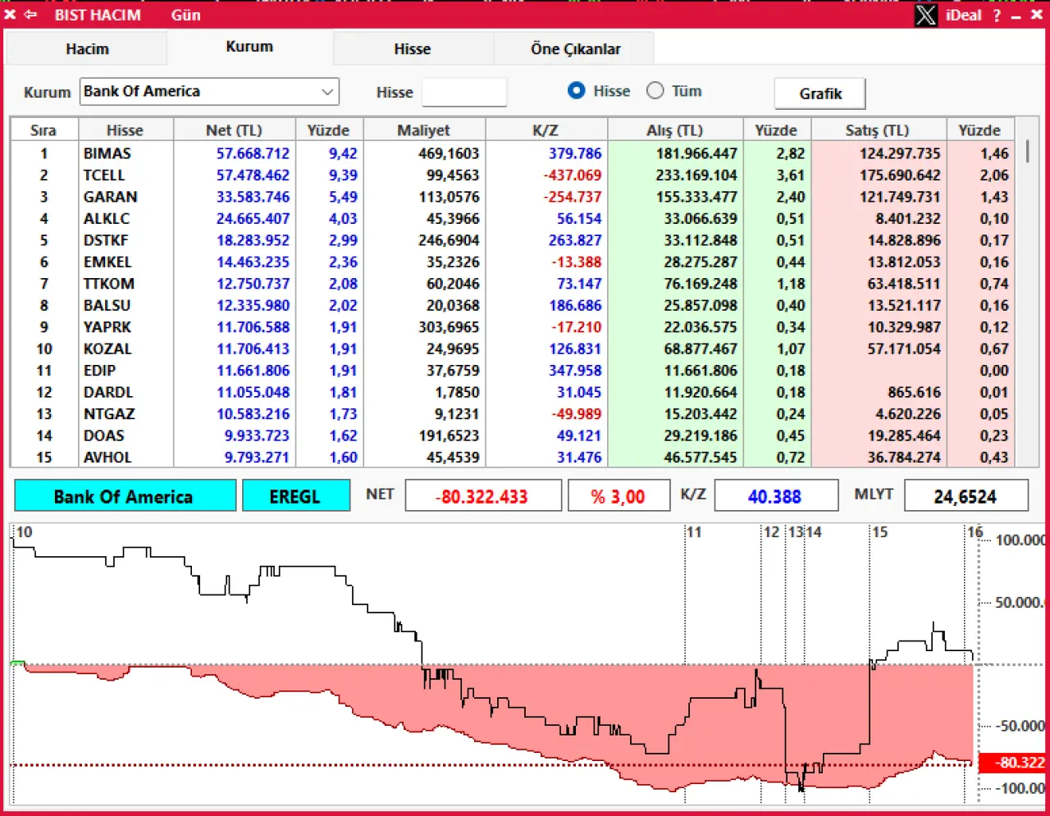The image size is (1050, 816).
Task: Select the DSTKF row
Action: point(513,240)
